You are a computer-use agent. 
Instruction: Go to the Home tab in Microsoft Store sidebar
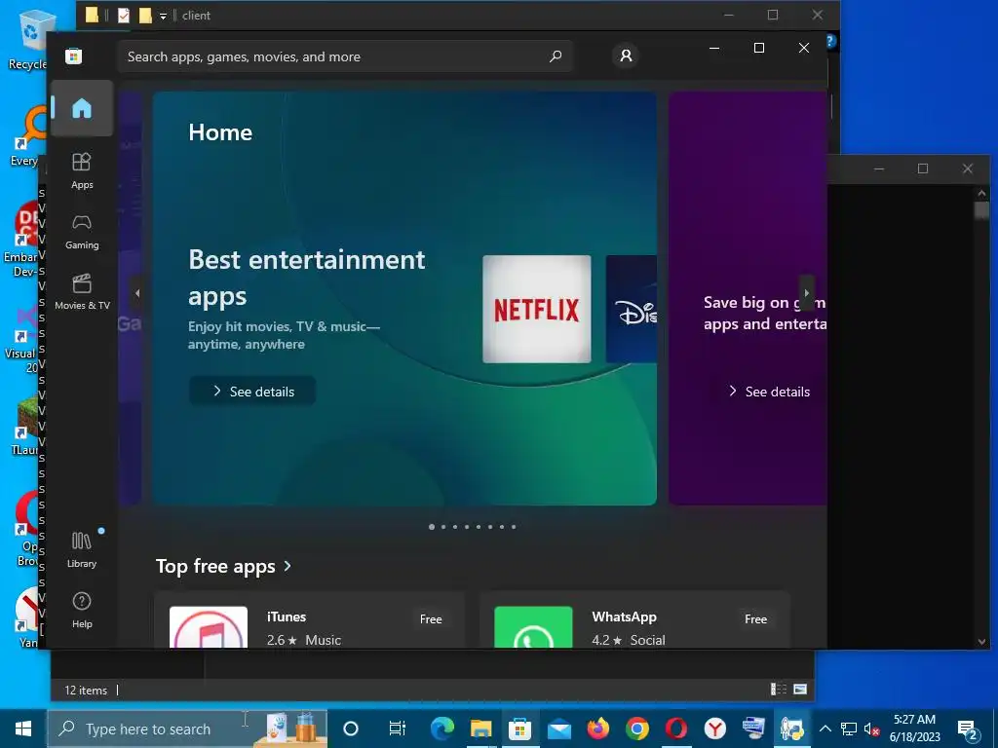pyautogui.click(x=82, y=108)
